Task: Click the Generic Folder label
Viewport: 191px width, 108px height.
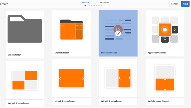Action: coord(14,55)
